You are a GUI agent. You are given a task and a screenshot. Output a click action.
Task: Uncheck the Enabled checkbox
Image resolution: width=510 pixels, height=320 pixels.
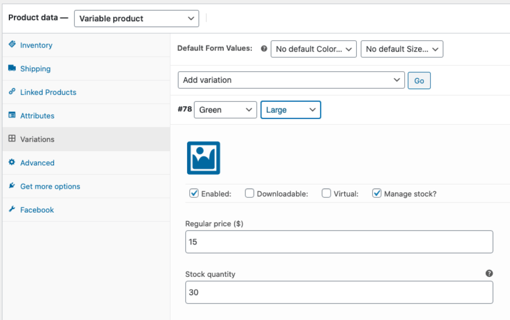click(194, 193)
